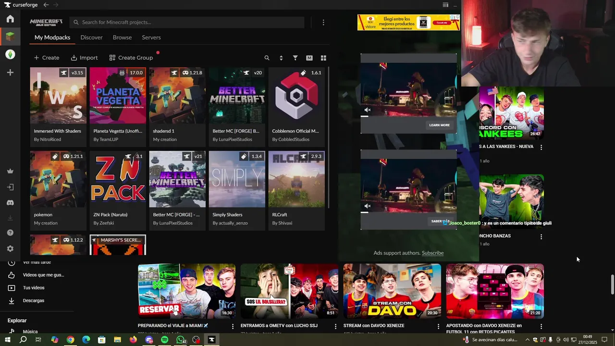Viewport: 615px width, 346px height.
Task: Focus the Search for Minecraft projects field
Action: [x=187, y=22]
